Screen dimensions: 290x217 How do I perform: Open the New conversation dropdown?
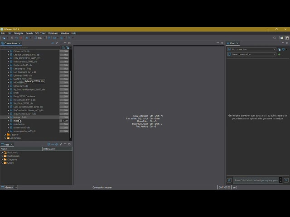tap(251, 54)
